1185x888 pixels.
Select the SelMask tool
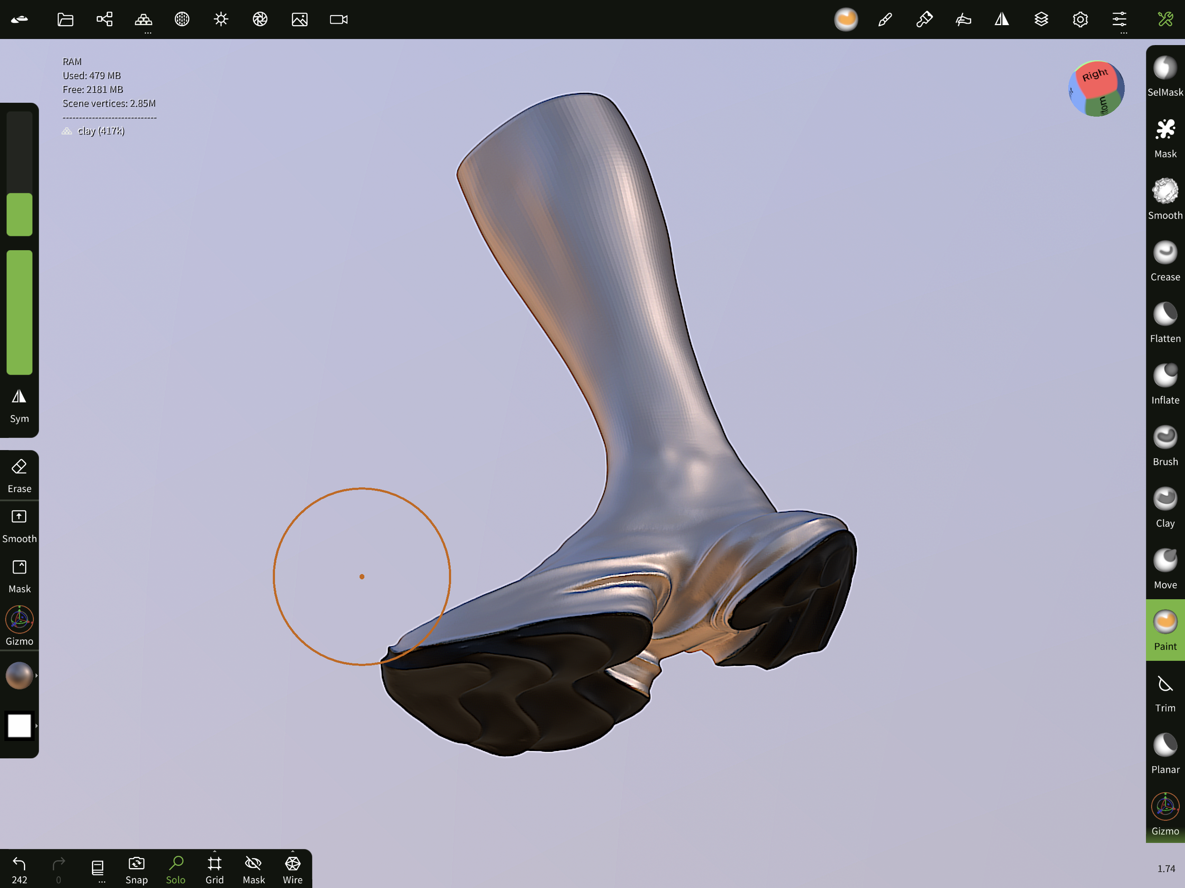pyautogui.click(x=1165, y=76)
